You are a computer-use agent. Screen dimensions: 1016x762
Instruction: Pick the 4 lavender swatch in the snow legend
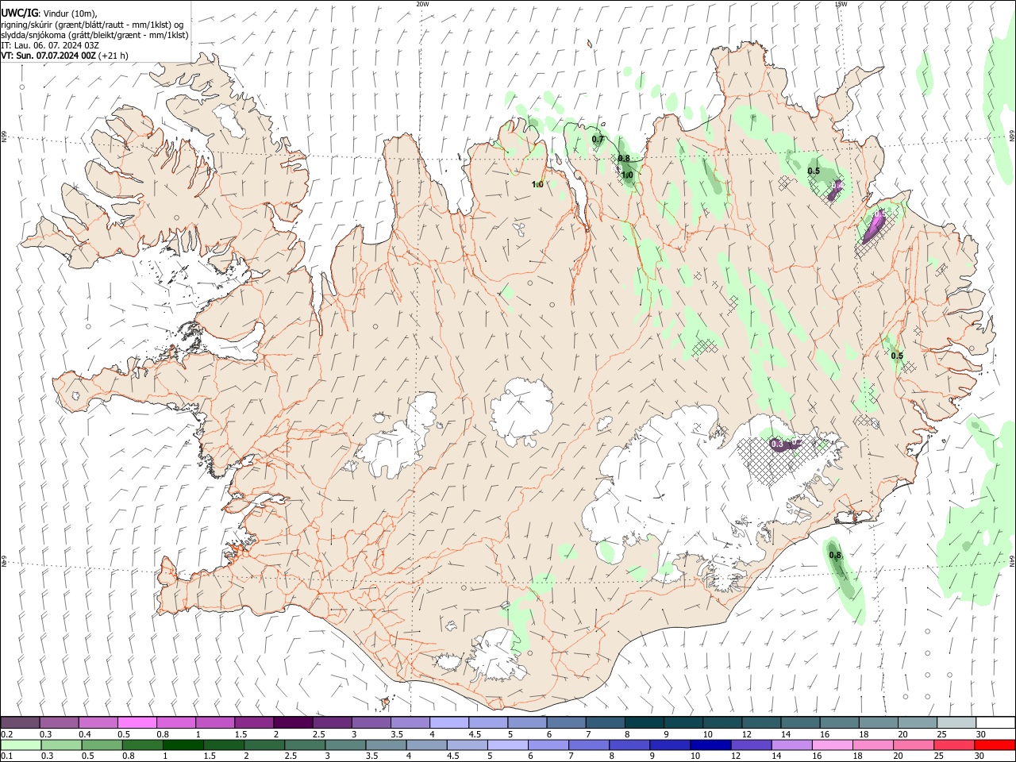click(x=449, y=722)
